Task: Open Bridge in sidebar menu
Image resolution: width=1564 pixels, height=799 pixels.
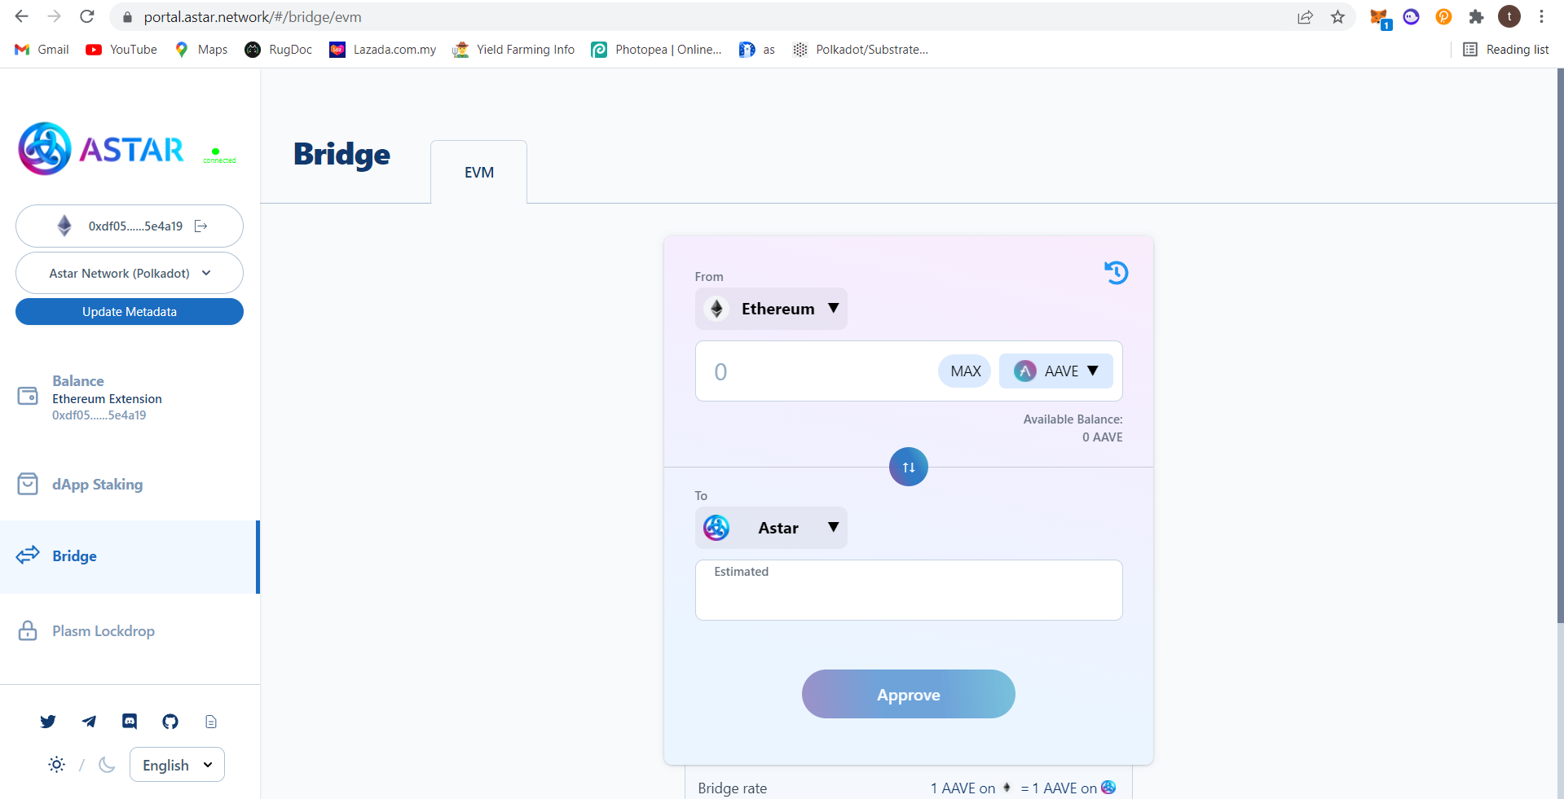Action: click(x=130, y=556)
